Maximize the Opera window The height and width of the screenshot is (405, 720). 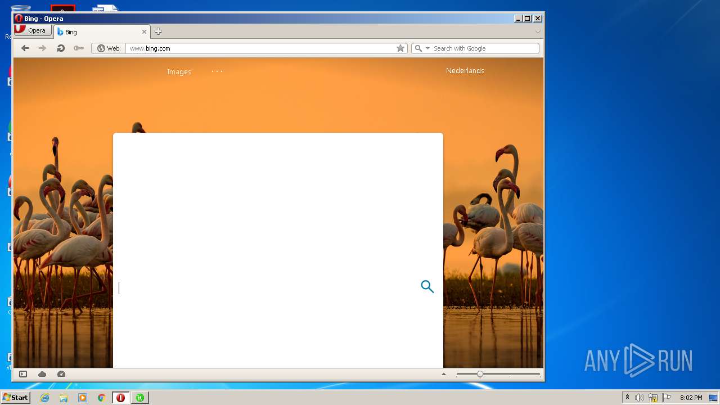click(x=528, y=19)
